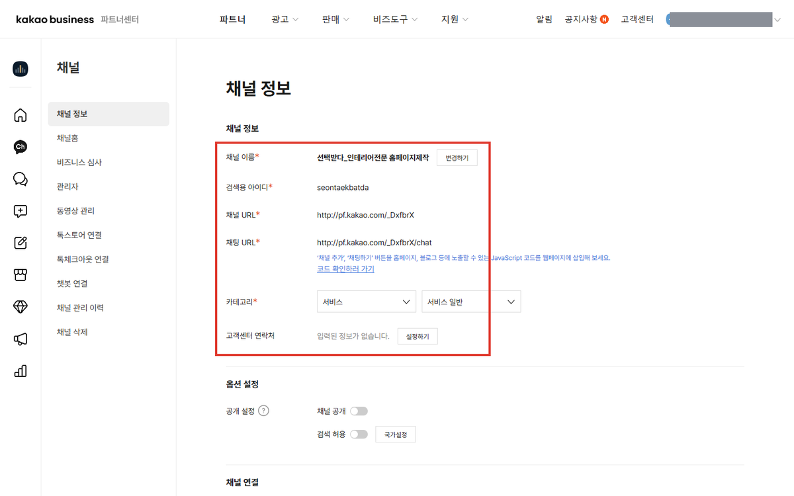Click the 입력된 정보가 없습니다. text
The image size is (794, 496).
click(353, 337)
